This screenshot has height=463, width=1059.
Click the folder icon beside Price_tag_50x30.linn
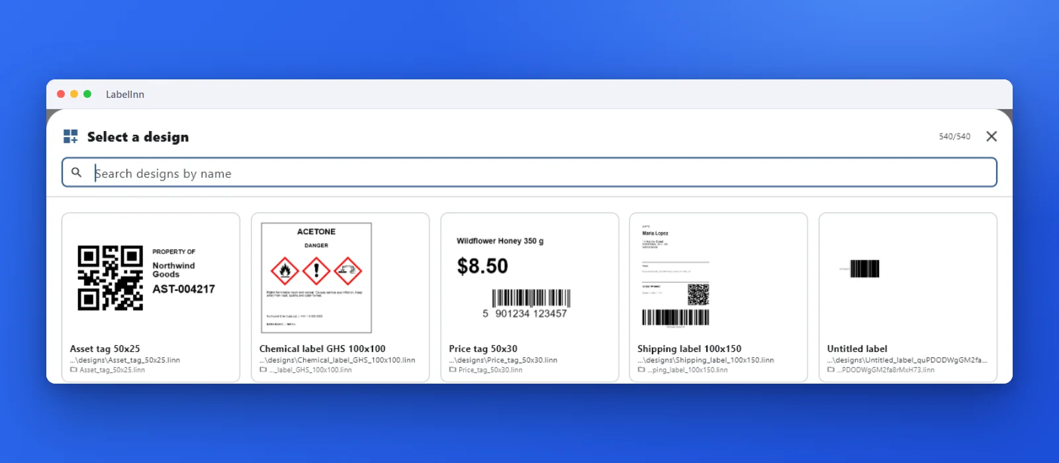(x=453, y=370)
